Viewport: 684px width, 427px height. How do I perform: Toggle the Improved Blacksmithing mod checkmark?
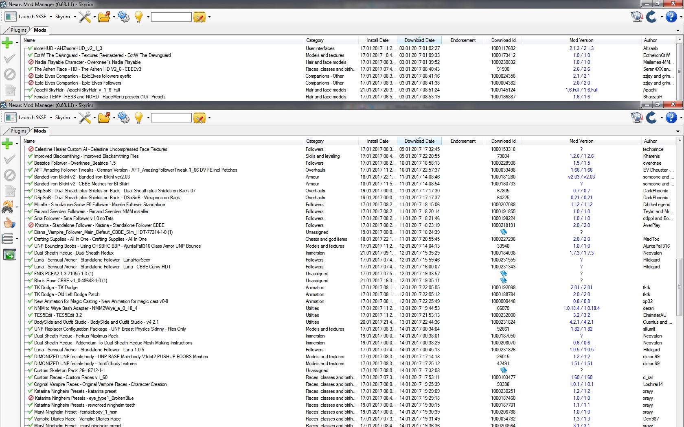(x=31, y=156)
